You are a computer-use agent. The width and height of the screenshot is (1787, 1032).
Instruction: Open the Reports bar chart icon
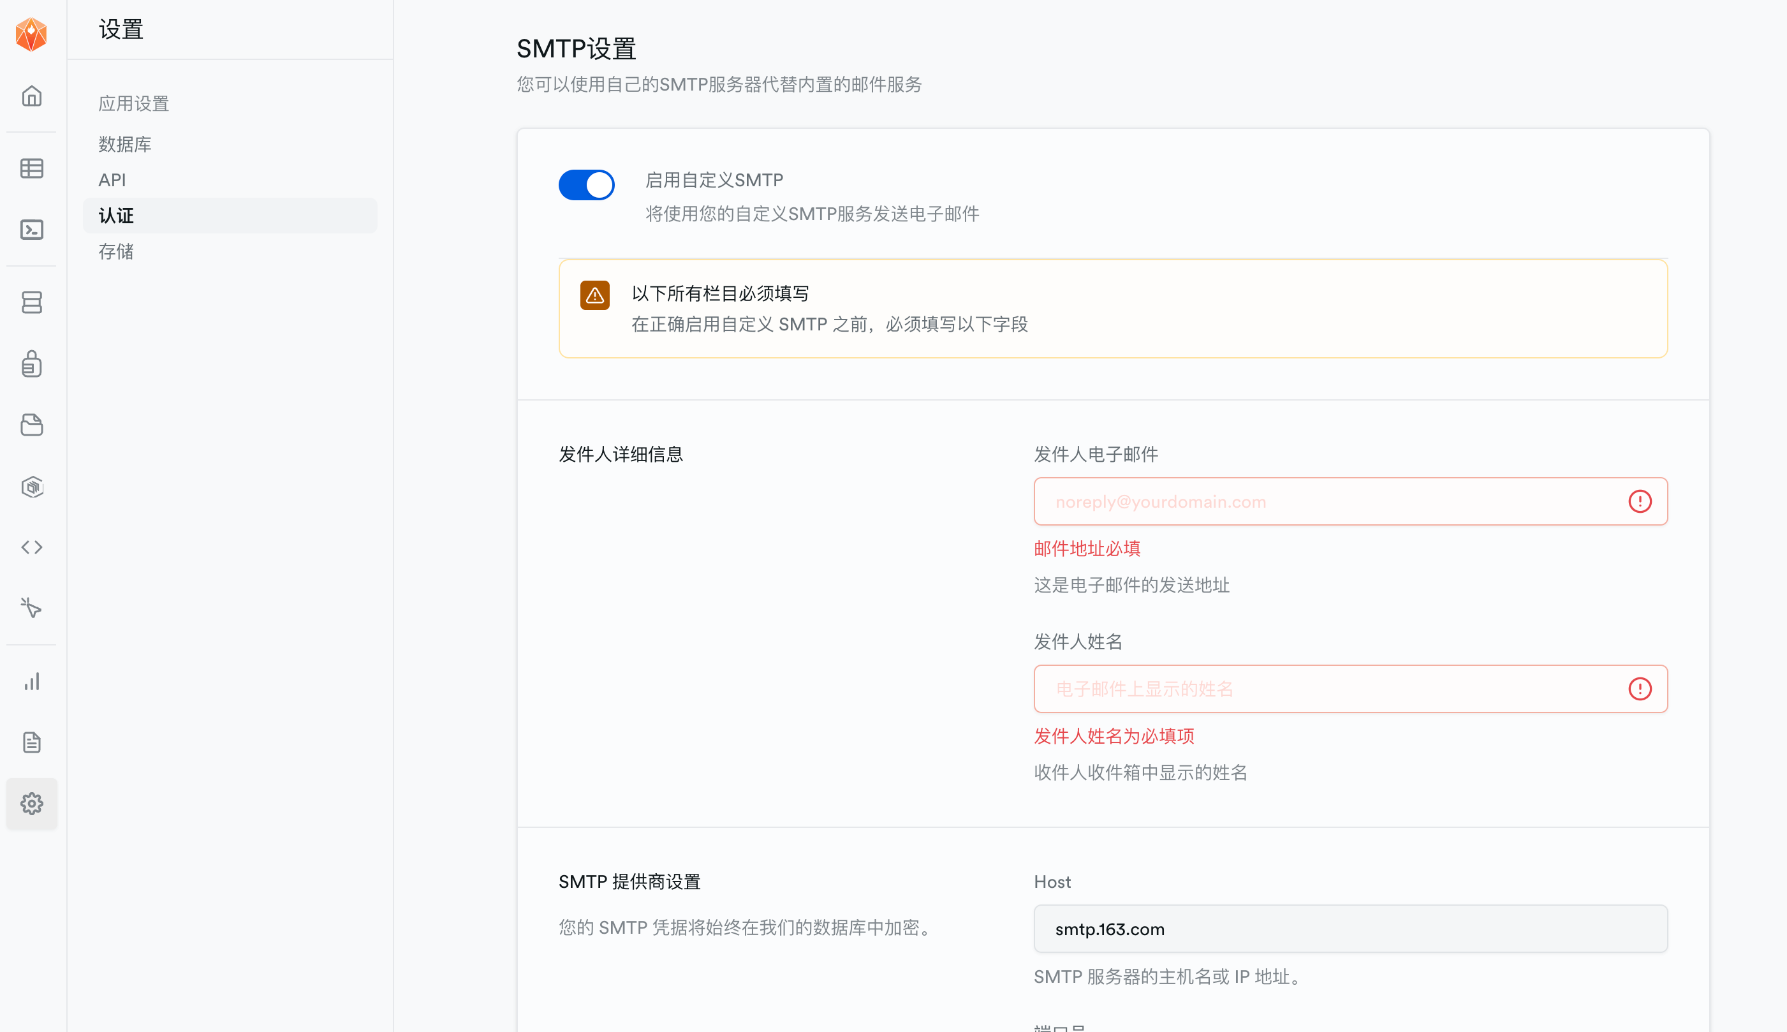coord(31,681)
